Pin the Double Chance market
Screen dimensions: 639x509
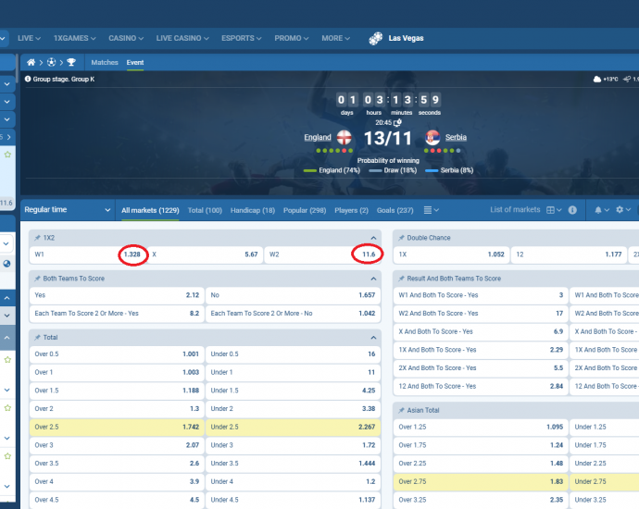coord(401,238)
